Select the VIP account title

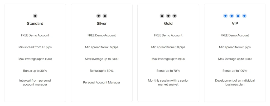click(x=235, y=24)
